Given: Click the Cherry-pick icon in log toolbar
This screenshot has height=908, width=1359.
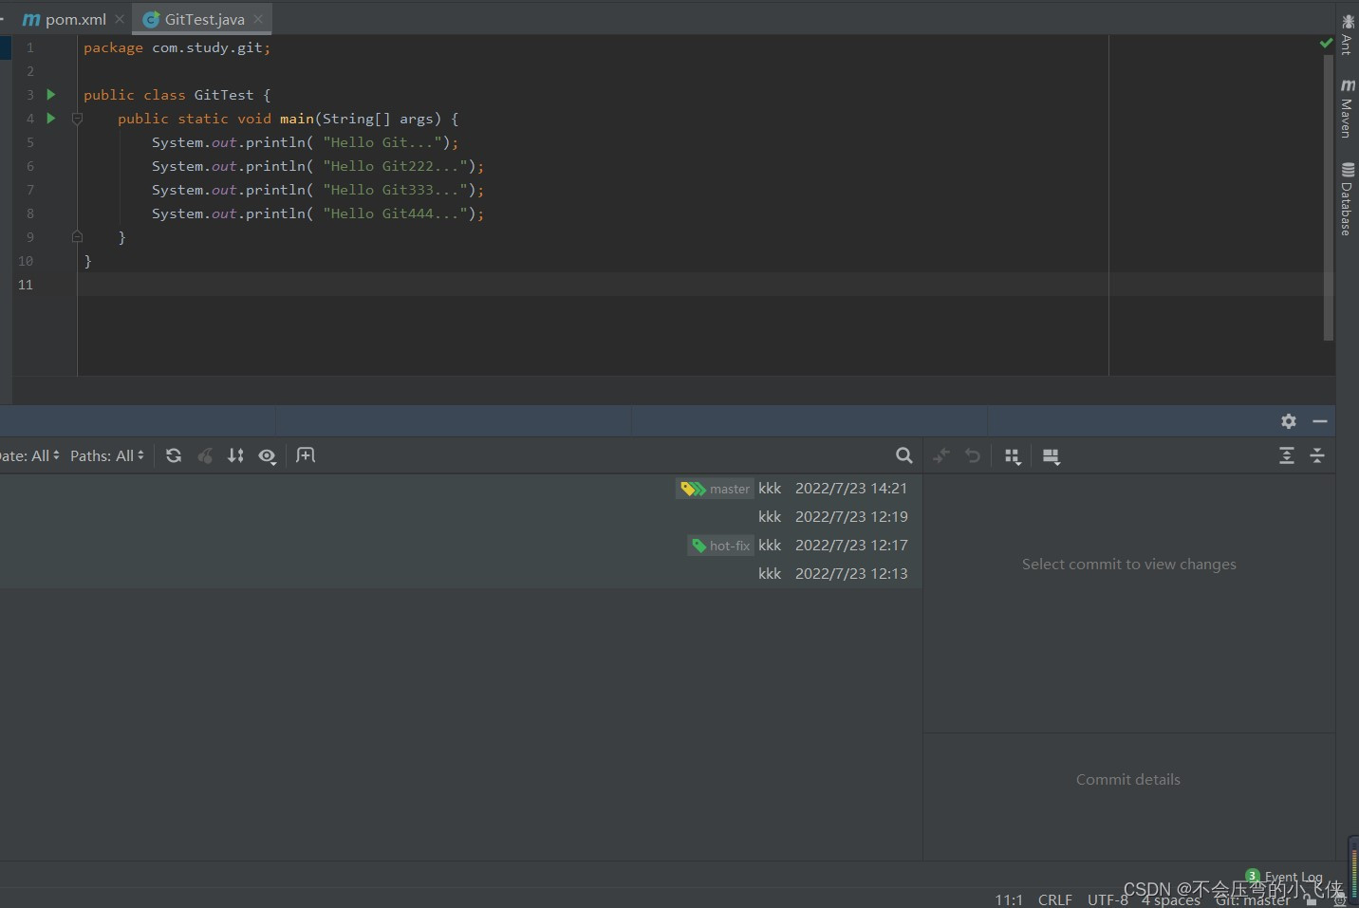Looking at the screenshot, I should coord(205,455).
